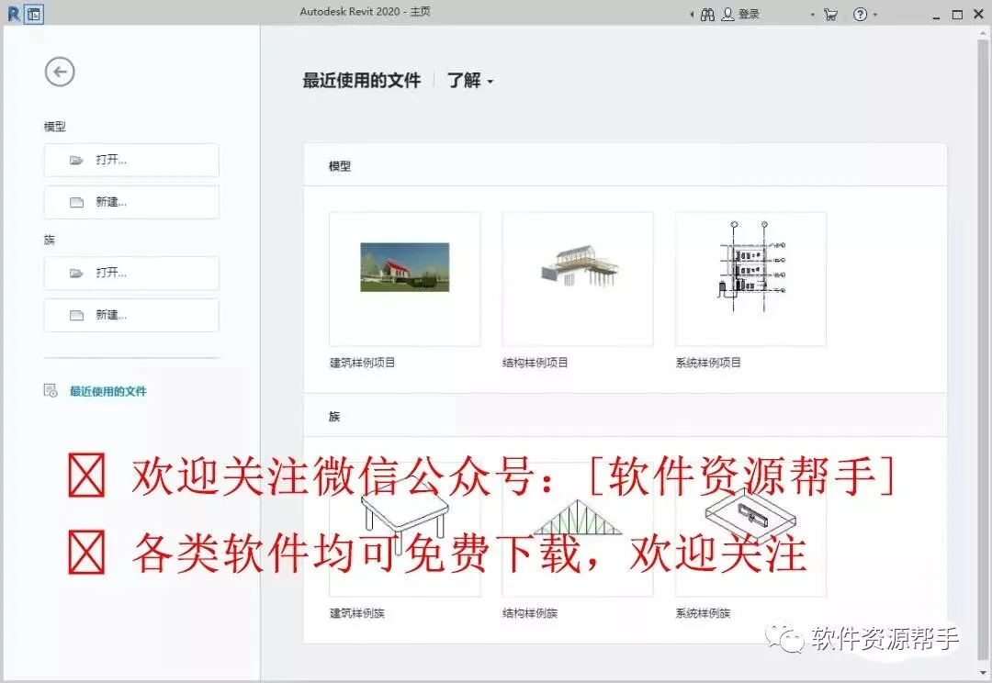Open the 建筑样例族 table thumbnail
Screen dimensions: 992x683
pos(405,530)
